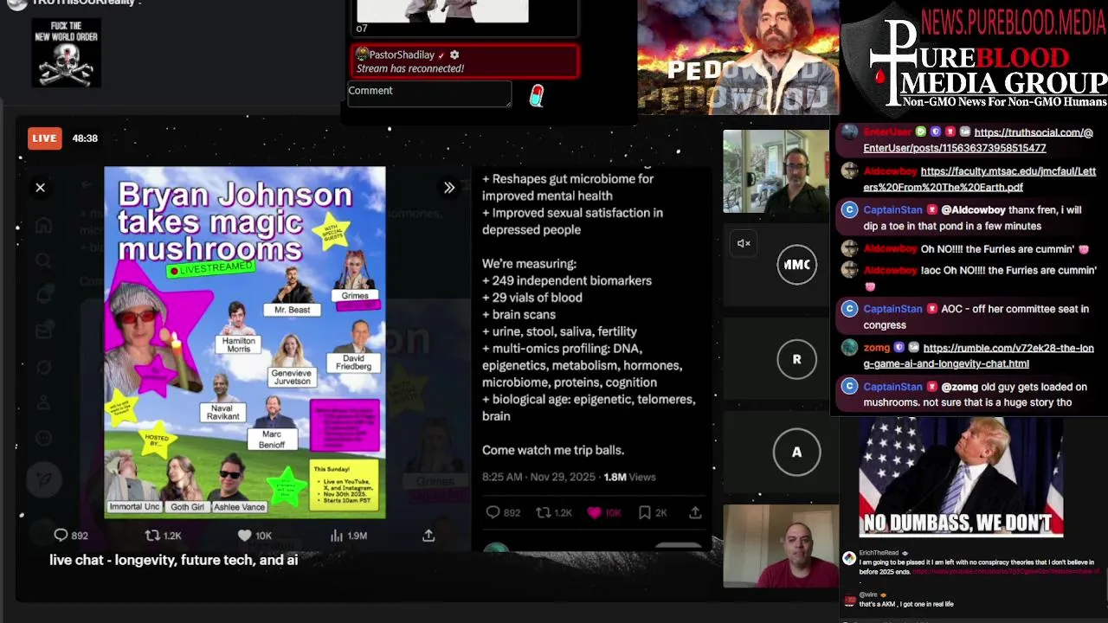Viewport: 1108px width, 623px height.
Task: Click '+ 29 vials of blood' line
Action: tap(532, 298)
